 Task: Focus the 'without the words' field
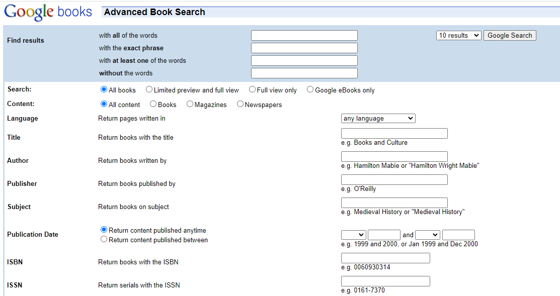pyautogui.click(x=304, y=73)
